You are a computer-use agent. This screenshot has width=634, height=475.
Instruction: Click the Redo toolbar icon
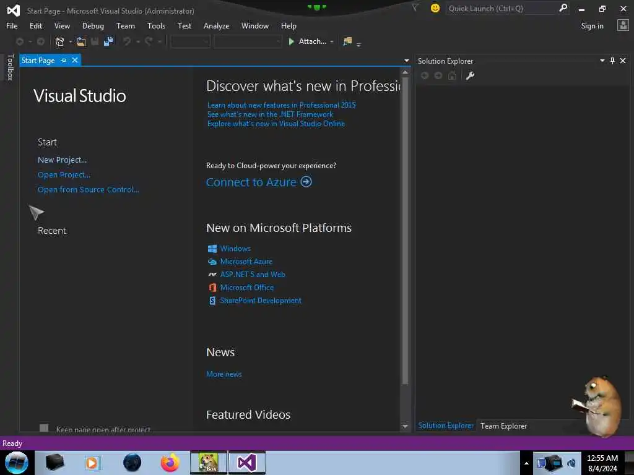[149, 41]
